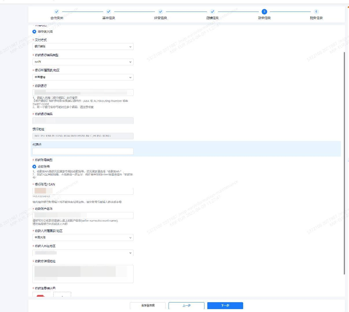
Task: Click the 上一步 previous step button
Action: (x=186, y=306)
